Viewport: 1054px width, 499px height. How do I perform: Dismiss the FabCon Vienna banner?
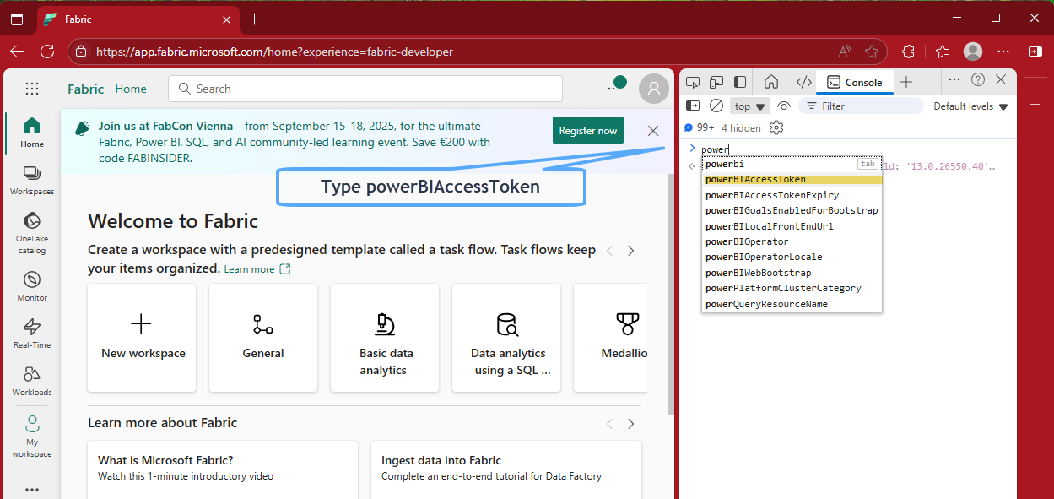pyautogui.click(x=653, y=131)
